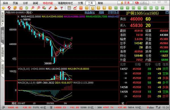170x110 pixels.
Task: Select daily 日 period icon
Action: pos(87,8)
